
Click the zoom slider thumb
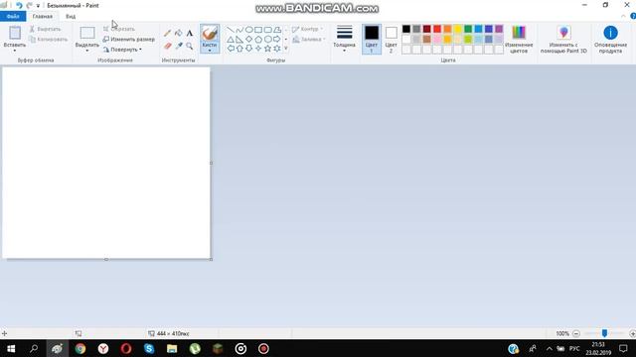(604, 333)
